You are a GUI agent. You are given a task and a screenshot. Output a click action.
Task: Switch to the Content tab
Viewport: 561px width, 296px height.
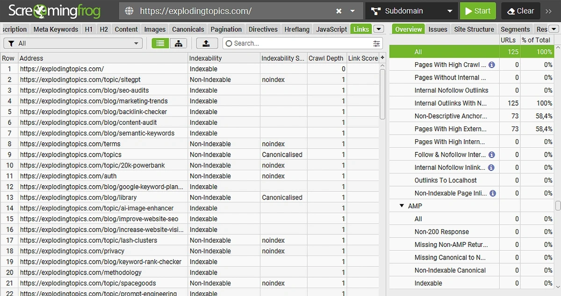pyautogui.click(x=126, y=29)
